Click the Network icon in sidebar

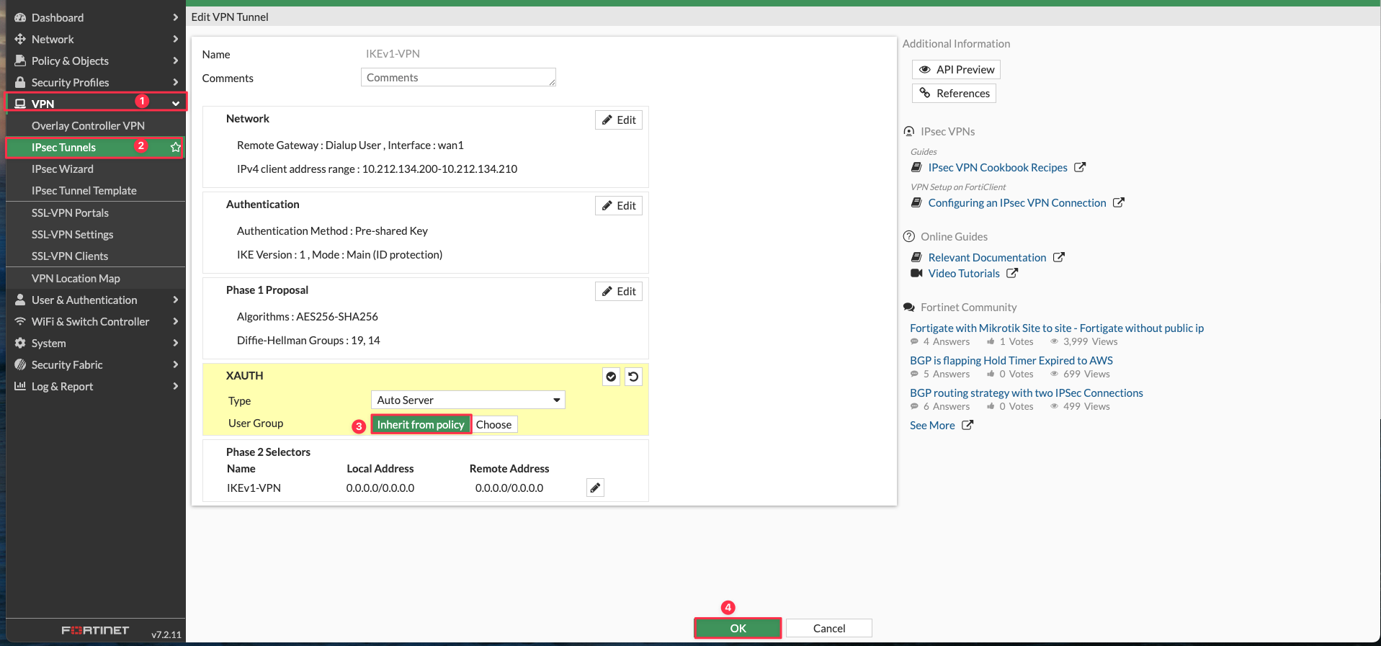[20, 39]
